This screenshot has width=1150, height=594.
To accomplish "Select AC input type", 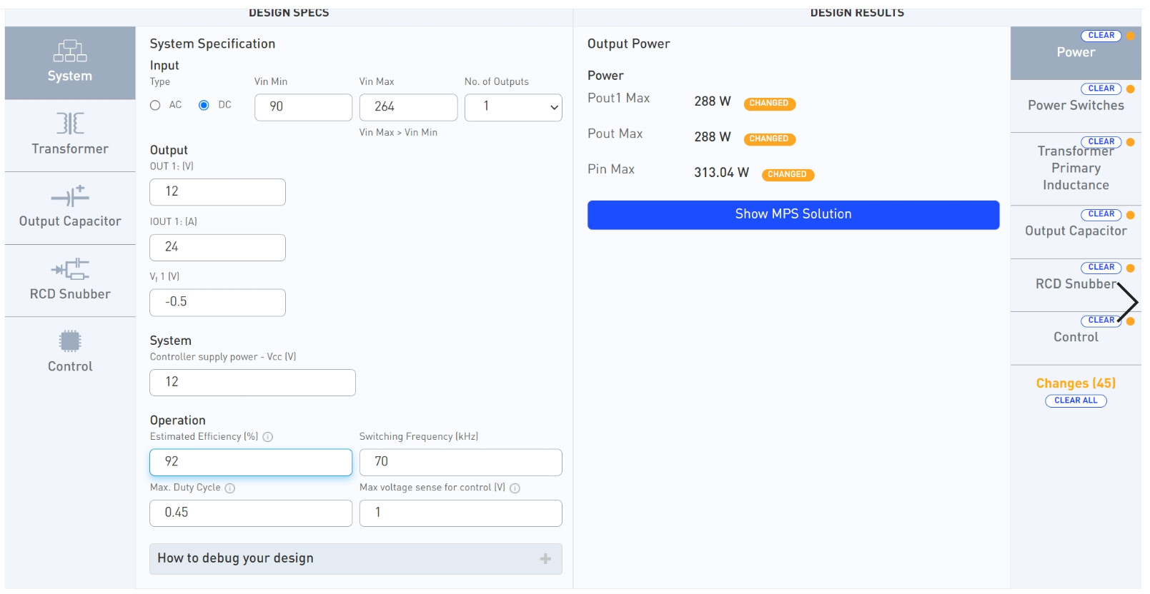I will pyautogui.click(x=155, y=105).
